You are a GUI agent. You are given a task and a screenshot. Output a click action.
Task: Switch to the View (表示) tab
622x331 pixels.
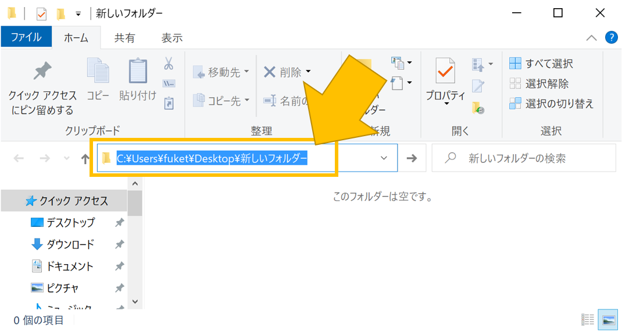coord(171,38)
